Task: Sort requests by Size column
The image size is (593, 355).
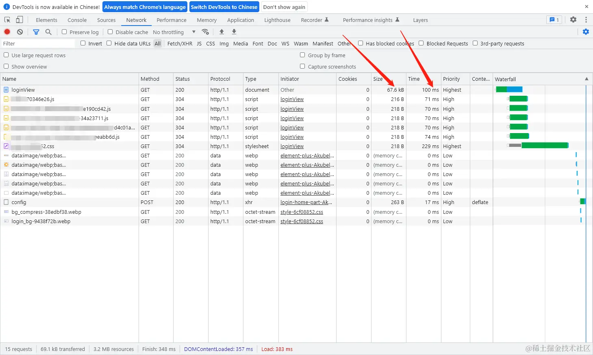Action: coord(389,79)
